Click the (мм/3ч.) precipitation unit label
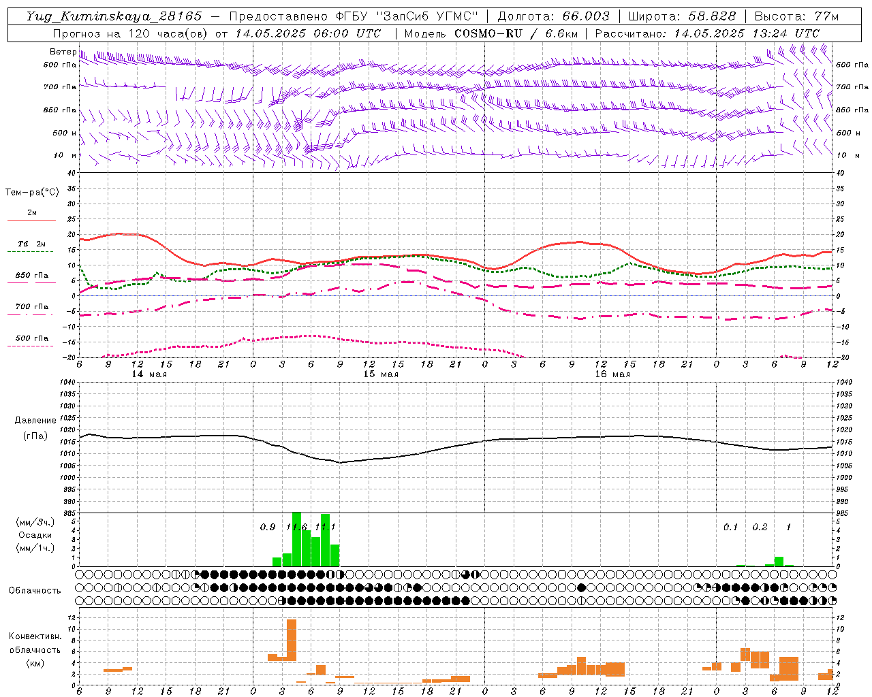 coord(35,522)
